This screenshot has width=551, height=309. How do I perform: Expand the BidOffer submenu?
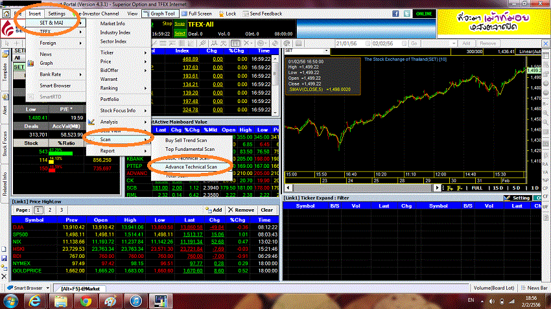pos(119,70)
